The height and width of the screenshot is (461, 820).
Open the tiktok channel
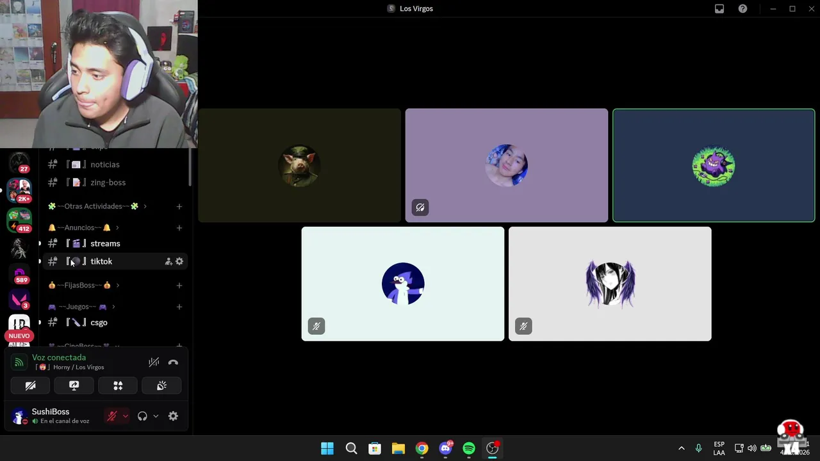(x=115, y=261)
